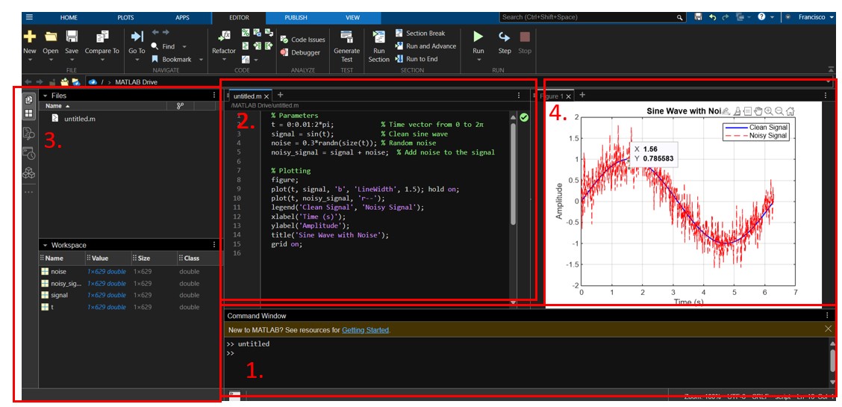This screenshot has width=842, height=407.
Task: Click the Find Files sidebar icon
Action: [29, 134]
